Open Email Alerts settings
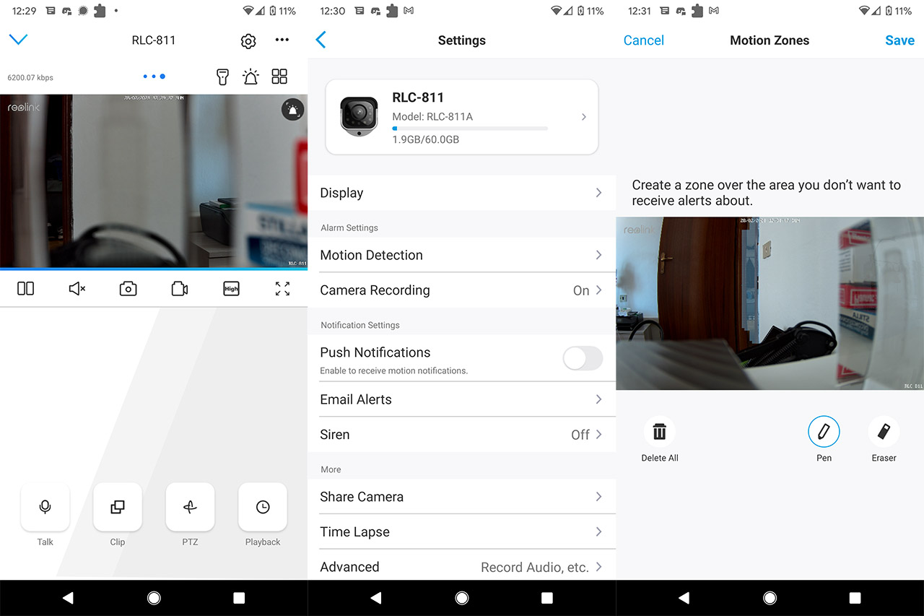Image resolution: width=924 pixels, height=616 pixels. click(x=462, y=399)
